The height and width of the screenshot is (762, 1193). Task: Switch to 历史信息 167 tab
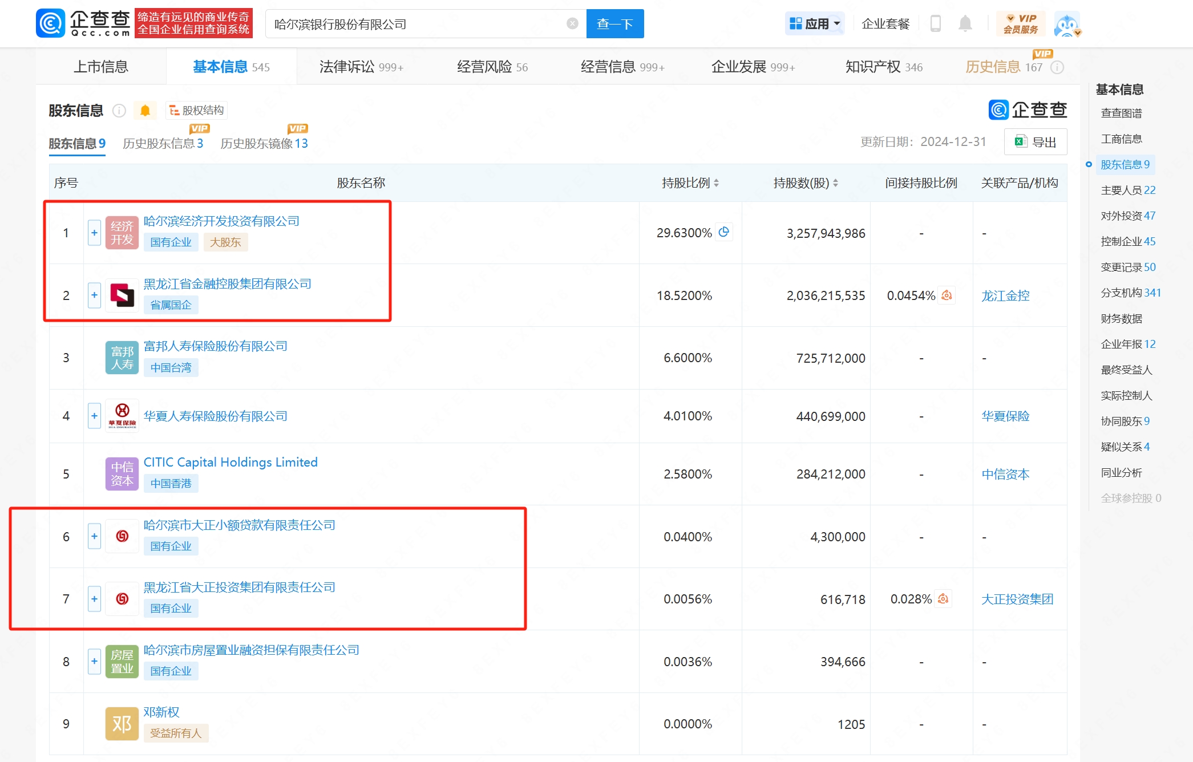click(x=1004, y=67)
